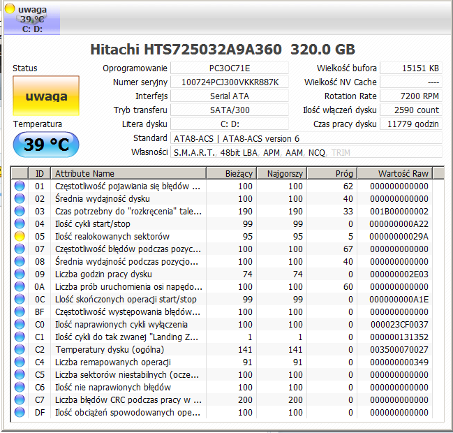The height and width of the screenshot is (433, 453).
Task: Click the Własności field with S.M.A.R.T.
Action: (306, 152)
